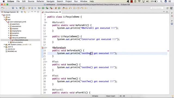Screen dimensions: 174x98
Task: Click the @BeforeEach annotation on line 18
Action: click(59, 48)
